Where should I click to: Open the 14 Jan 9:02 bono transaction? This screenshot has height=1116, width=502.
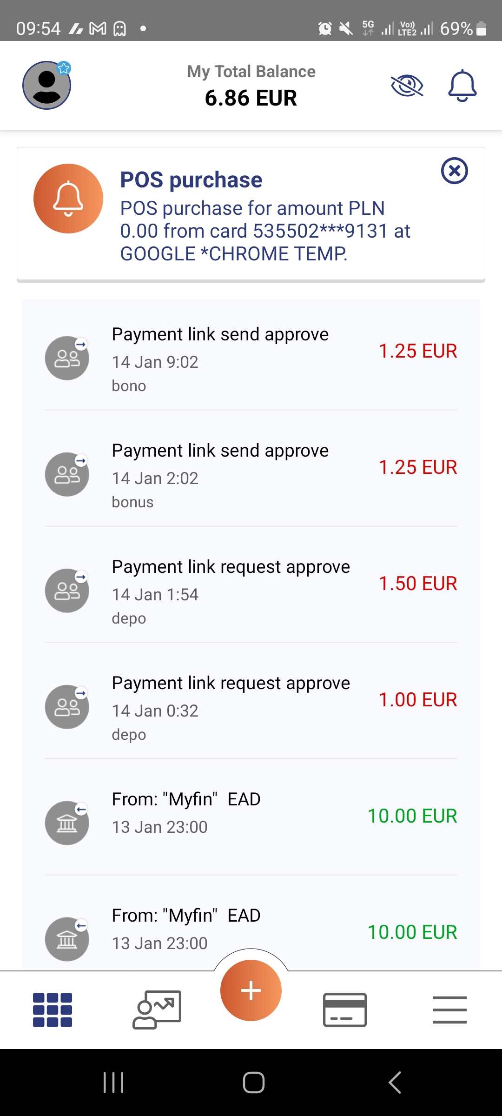click(x=251, y=358)
